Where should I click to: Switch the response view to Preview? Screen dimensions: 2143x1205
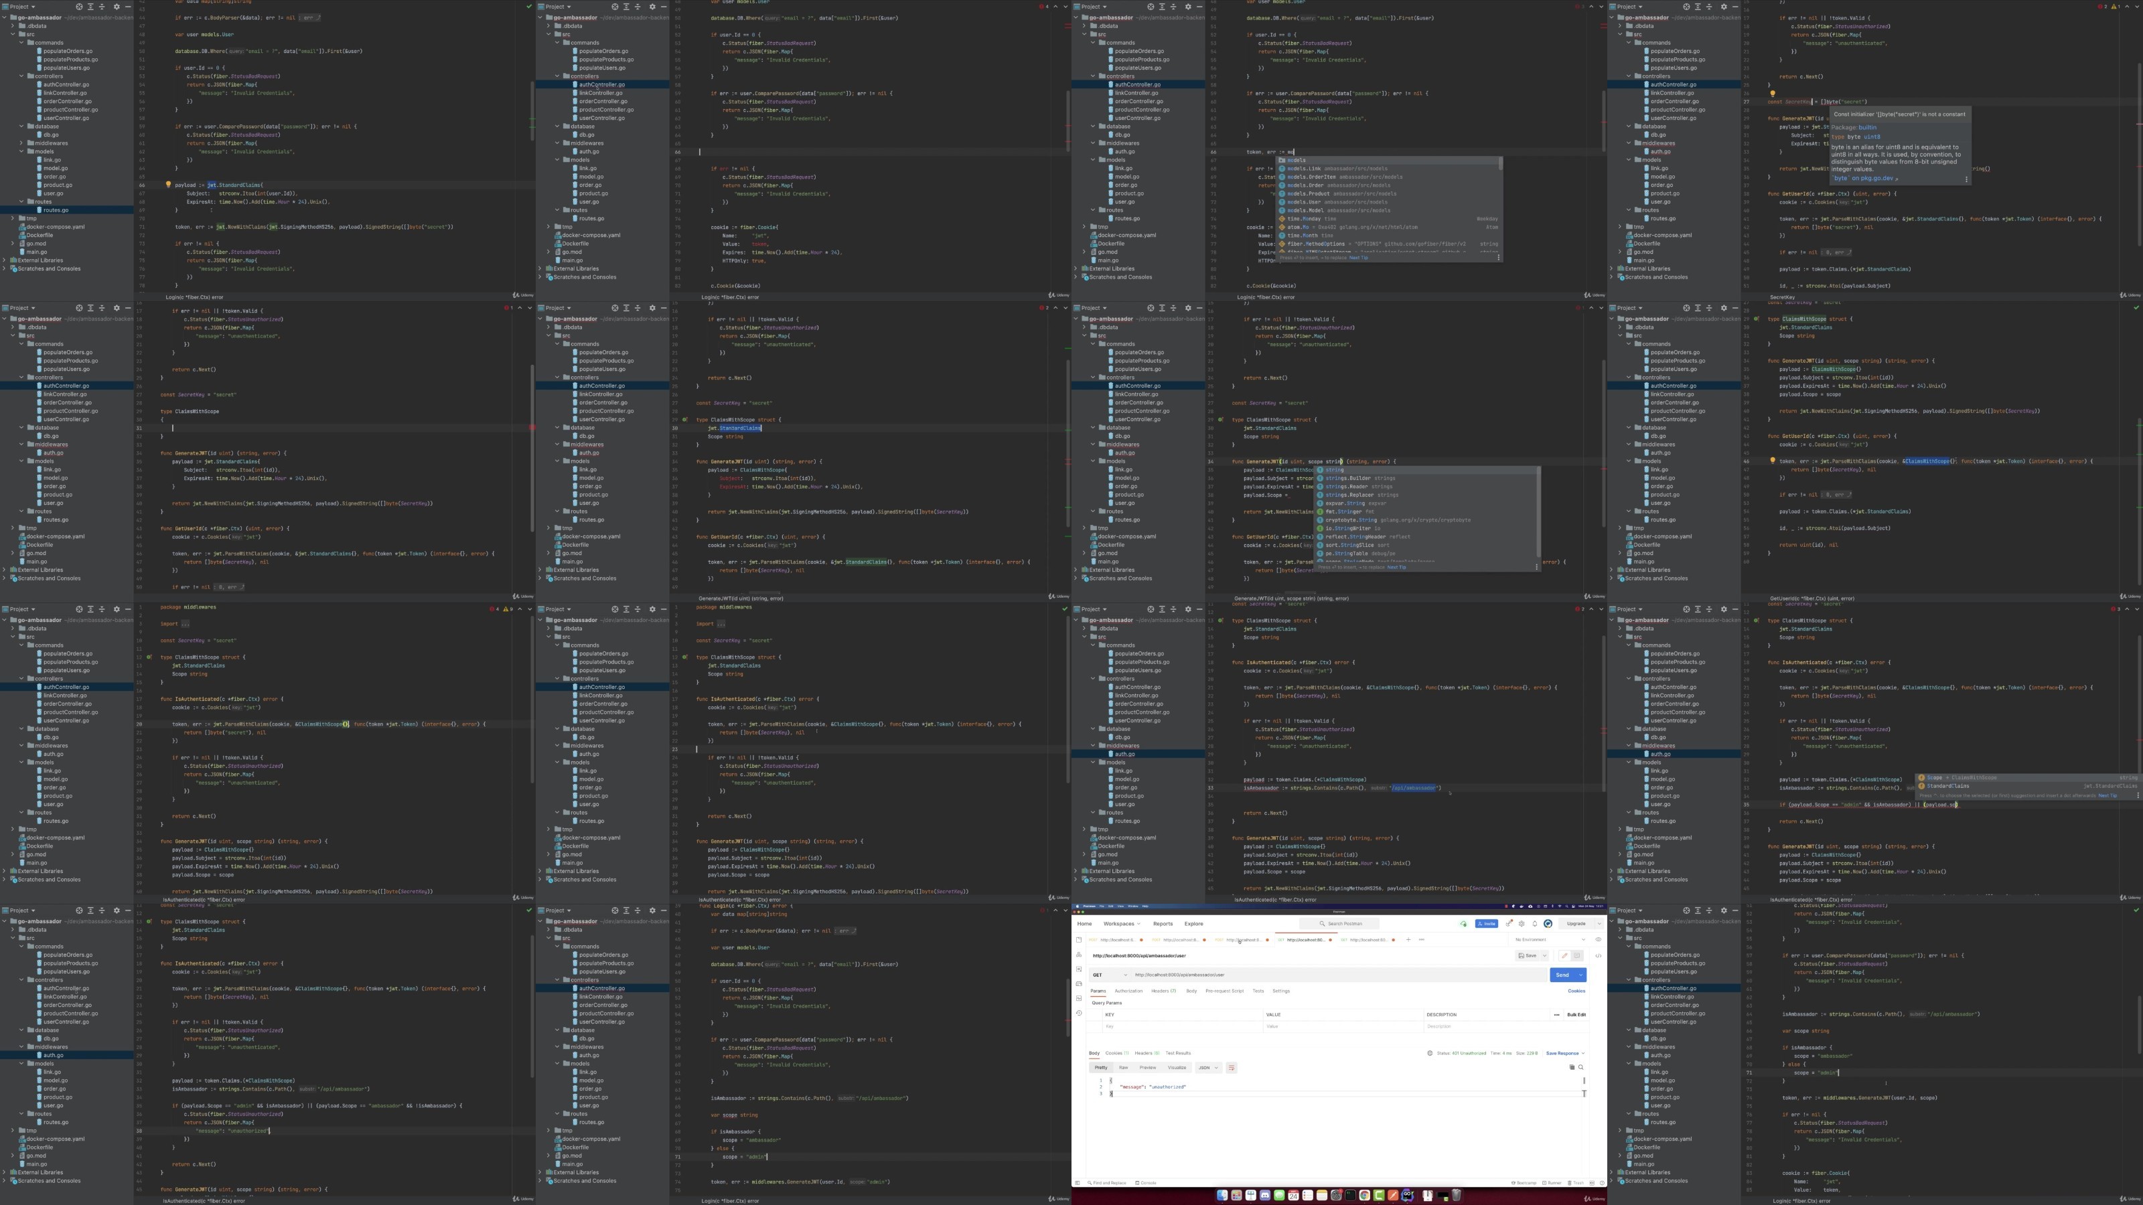coord(1148,1067)
